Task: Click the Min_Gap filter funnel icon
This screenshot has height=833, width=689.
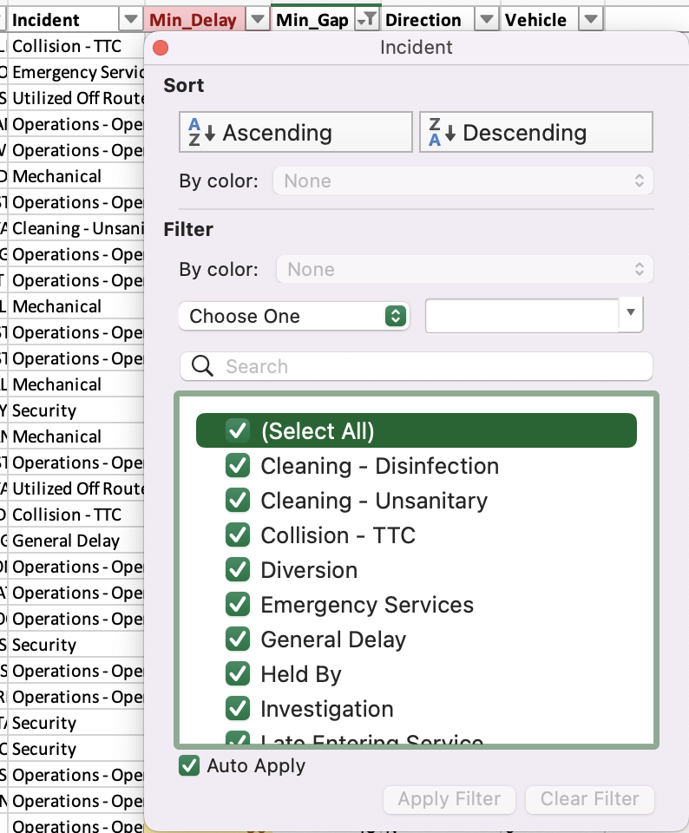Action: pos(369,19)
